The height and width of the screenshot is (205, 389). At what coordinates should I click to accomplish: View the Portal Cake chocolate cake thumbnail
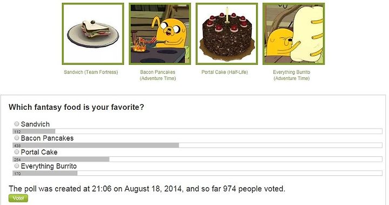point(227,34)
